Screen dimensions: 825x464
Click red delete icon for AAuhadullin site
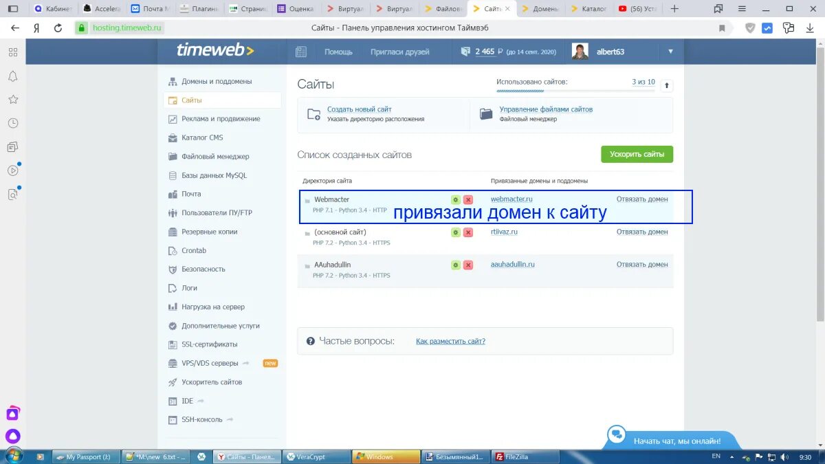468,264
